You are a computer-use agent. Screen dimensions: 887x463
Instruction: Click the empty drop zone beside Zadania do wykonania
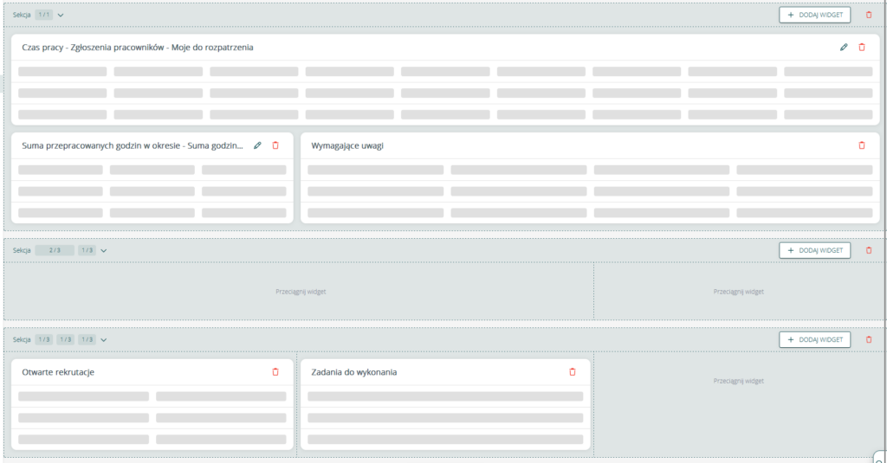[x=738, y=381]
